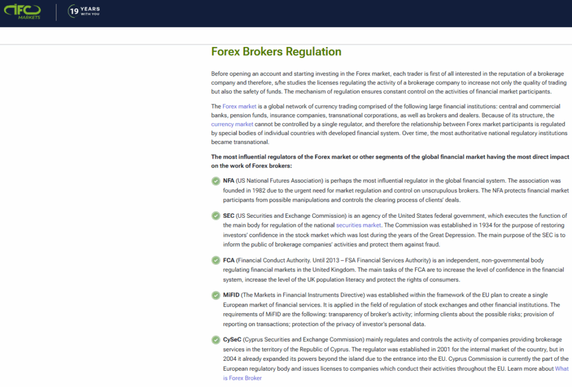
Task: Click the paragraph starting 'Before opening an account'
Action: [x=389, y=83]
